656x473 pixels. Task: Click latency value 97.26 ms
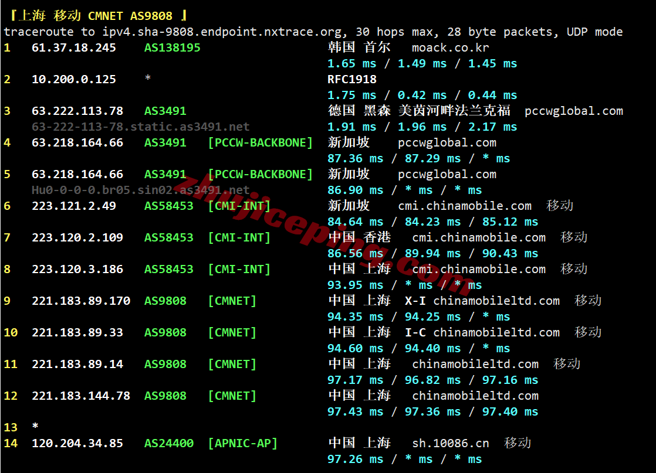coord(355,459)
